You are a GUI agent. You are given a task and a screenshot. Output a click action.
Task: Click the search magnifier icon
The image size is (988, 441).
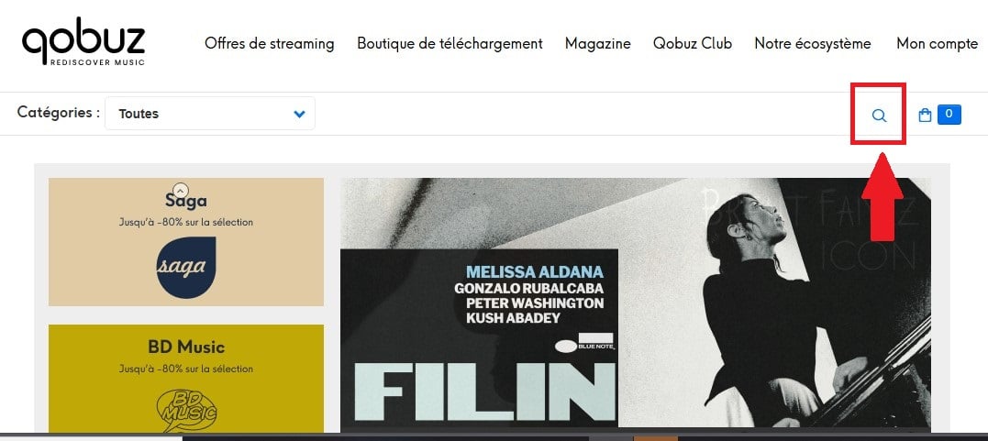click(879, 116)
